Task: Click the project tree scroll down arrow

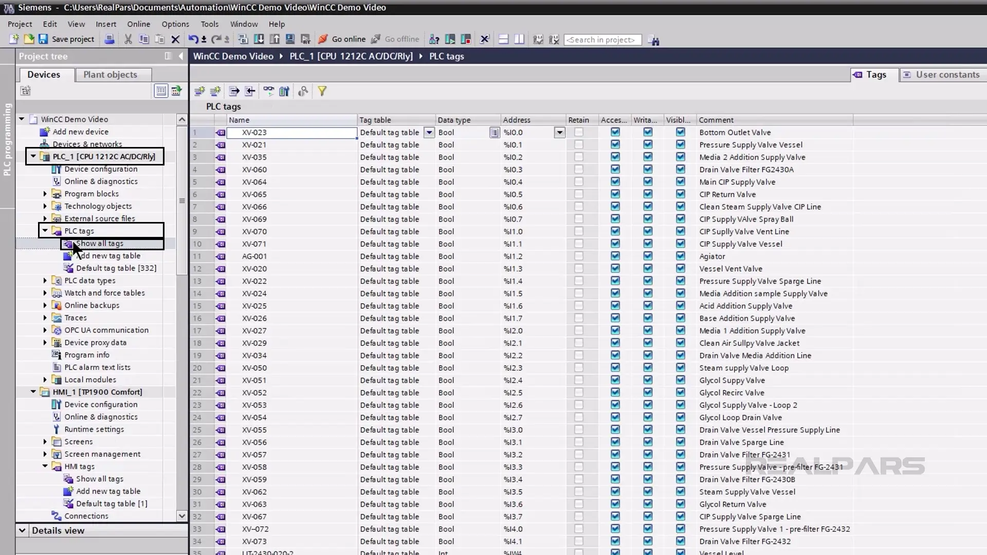Action: (182, 515)
